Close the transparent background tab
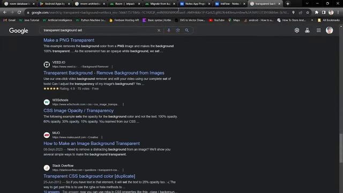 tap(279, 4)
